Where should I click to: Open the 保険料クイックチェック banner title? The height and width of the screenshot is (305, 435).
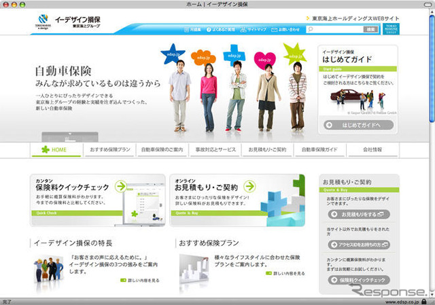(72, 187)
